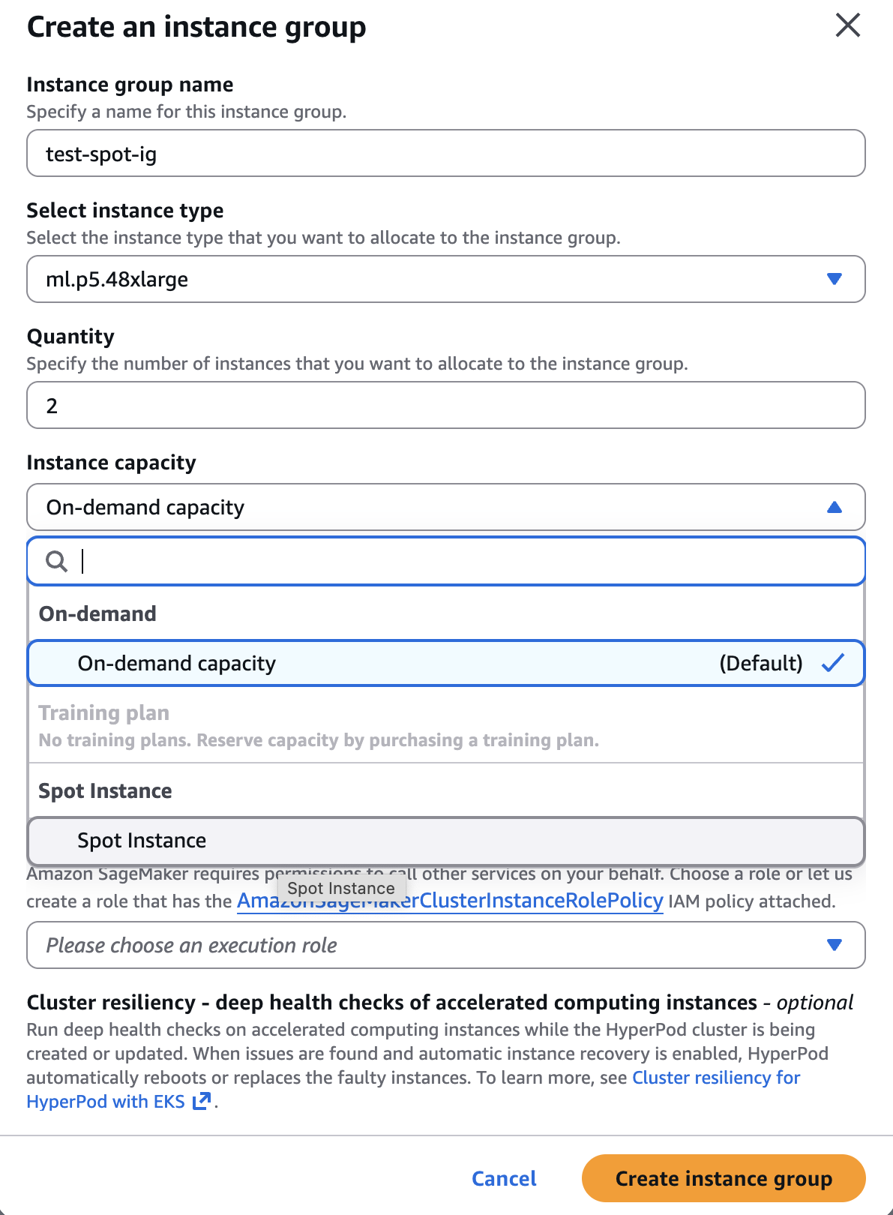Click the Quantity input field

pyautogui.click(x=445, y=406)
